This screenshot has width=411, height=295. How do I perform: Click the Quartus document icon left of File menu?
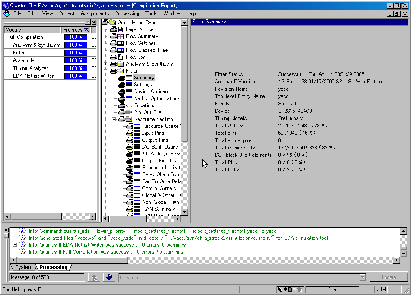pos(7,13)
